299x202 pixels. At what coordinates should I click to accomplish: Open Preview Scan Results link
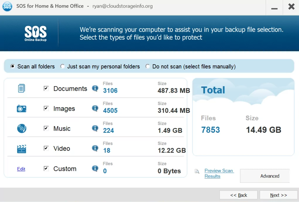click(x=219, y=173)
